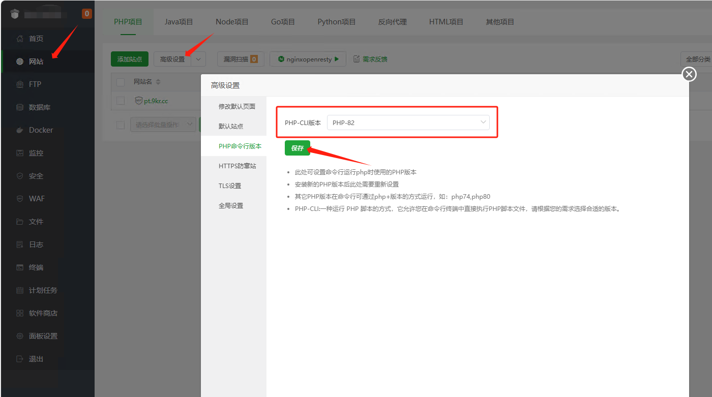Viewport: 712px width, 397px height.
Task: Open the 请选择批量操作 dropdown
Action: [163, 125]
